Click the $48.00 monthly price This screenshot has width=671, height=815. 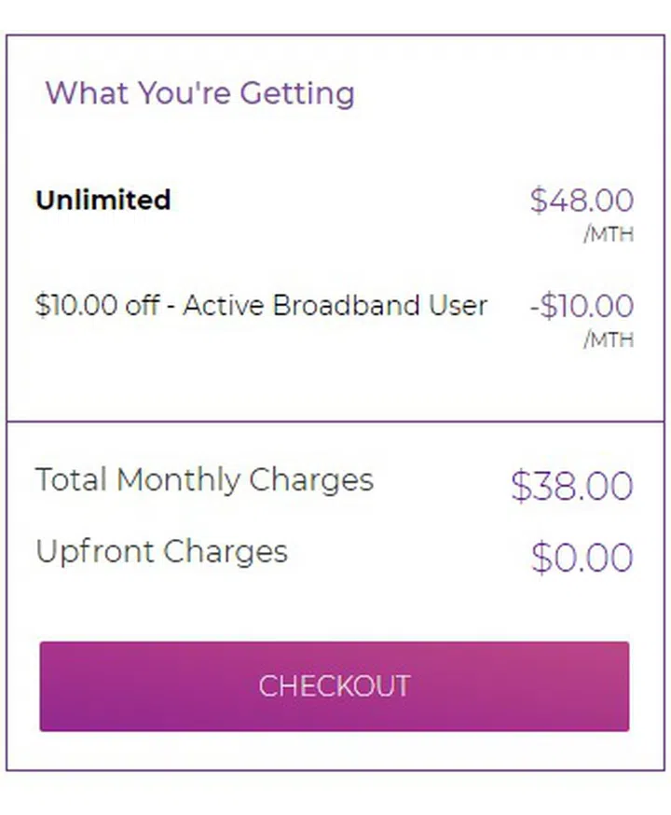[x=582, y=200]
